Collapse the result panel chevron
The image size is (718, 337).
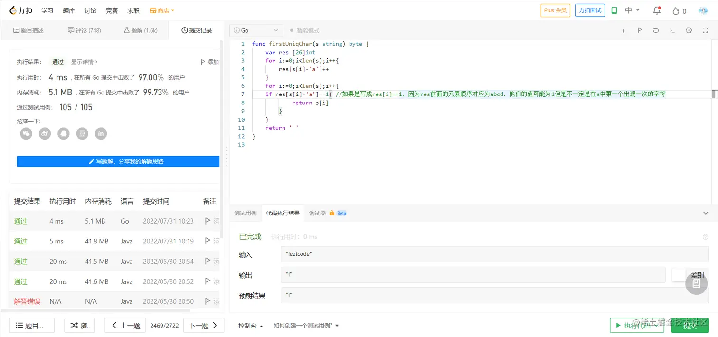pos(706,213)
